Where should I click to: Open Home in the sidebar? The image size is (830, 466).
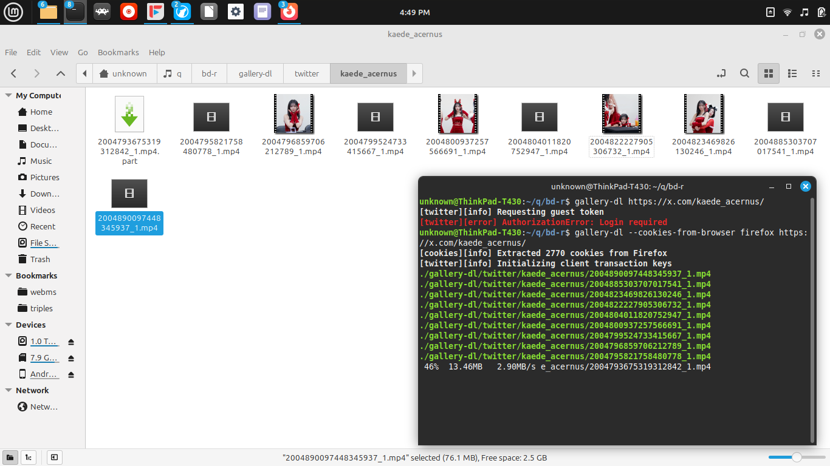coord(43,112)
